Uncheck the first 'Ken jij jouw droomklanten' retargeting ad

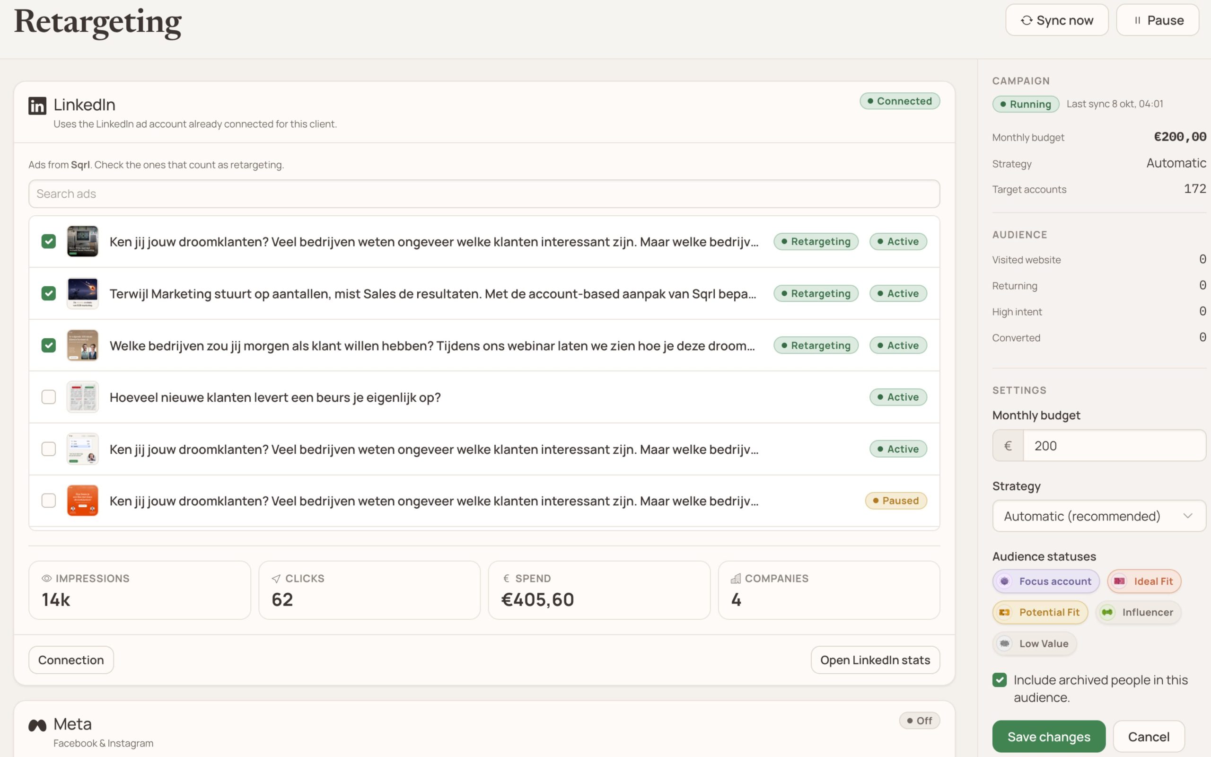(49, 241)
